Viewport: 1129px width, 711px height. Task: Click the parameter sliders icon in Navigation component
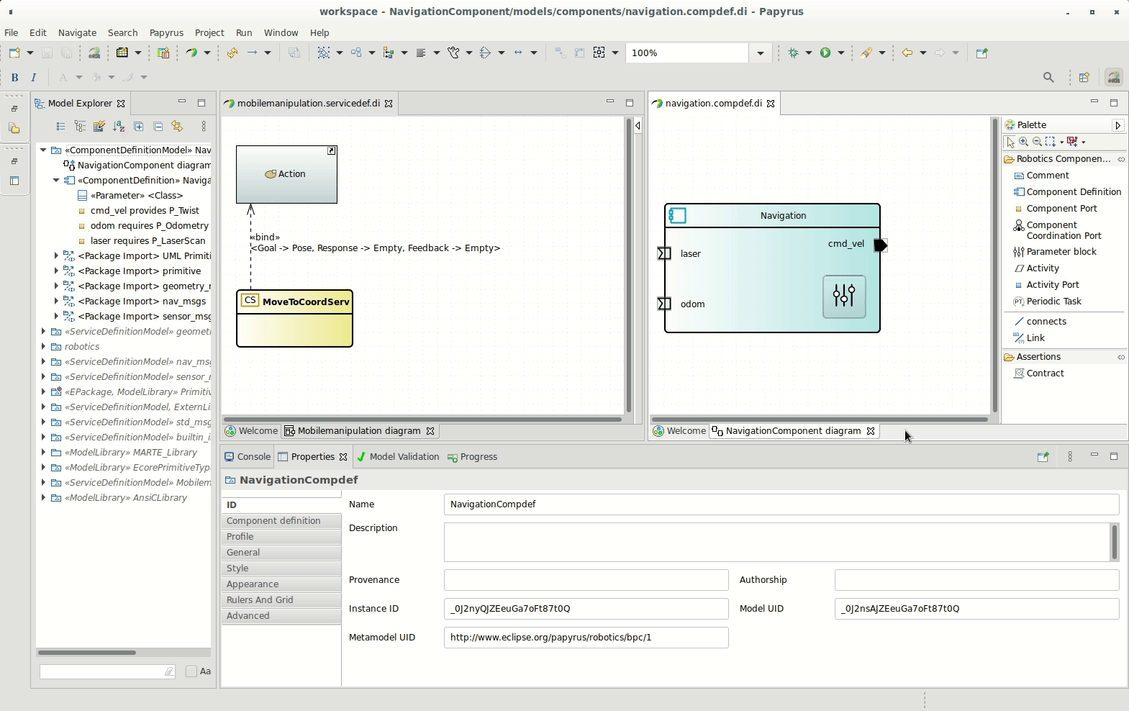click(x=844, y=296)
